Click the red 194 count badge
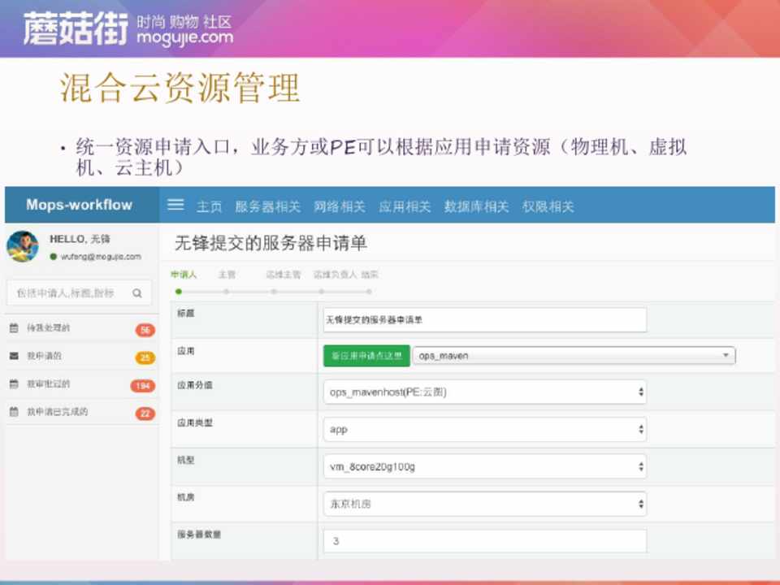The height and width of the screenshot is (585, 780). (x=143, y=386)
